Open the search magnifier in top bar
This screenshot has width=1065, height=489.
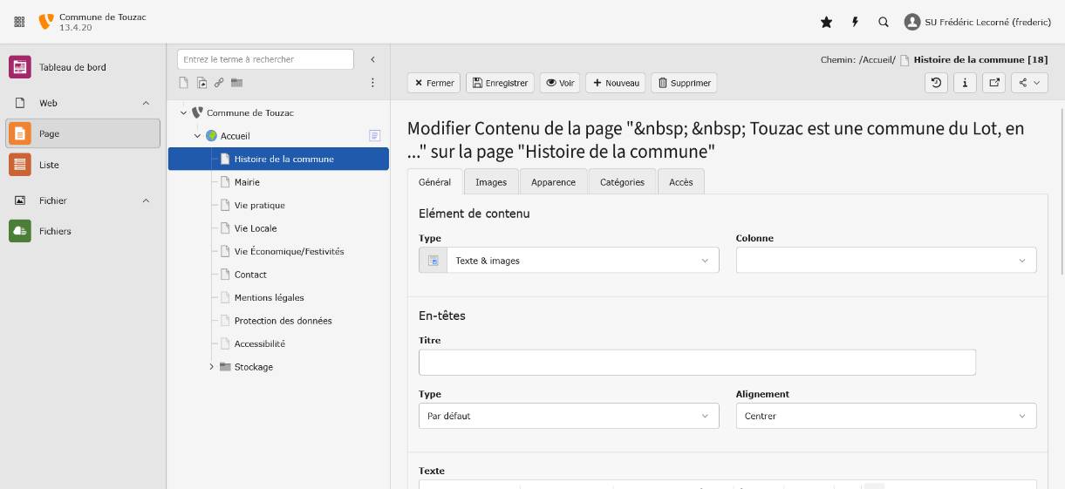coord(884,22)
